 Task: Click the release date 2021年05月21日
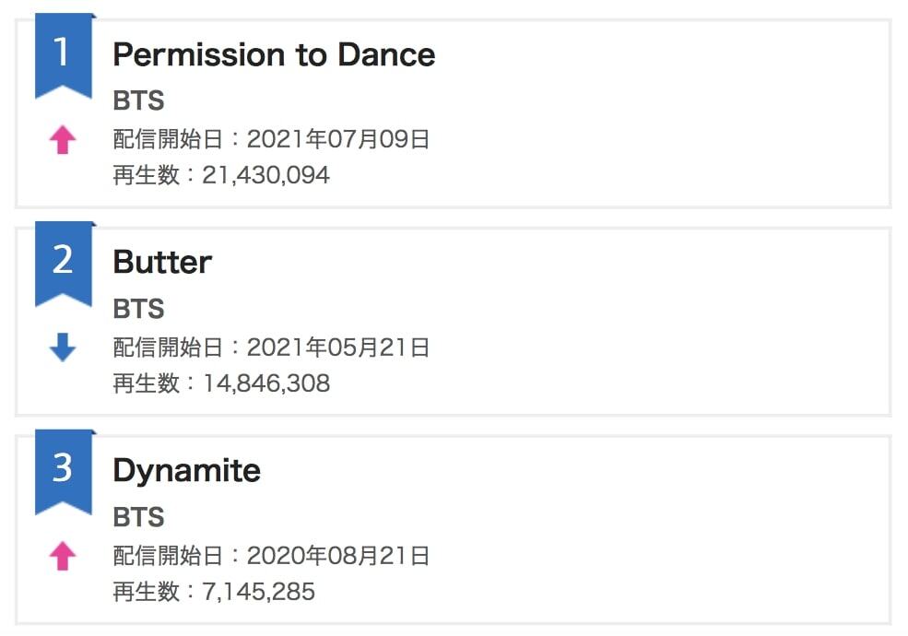338,348
